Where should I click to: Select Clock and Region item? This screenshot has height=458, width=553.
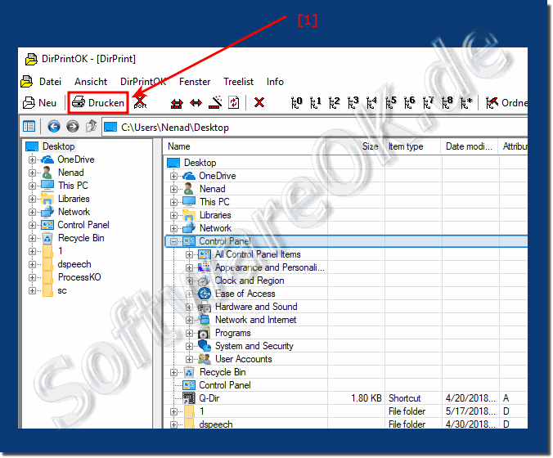[250, 281]
